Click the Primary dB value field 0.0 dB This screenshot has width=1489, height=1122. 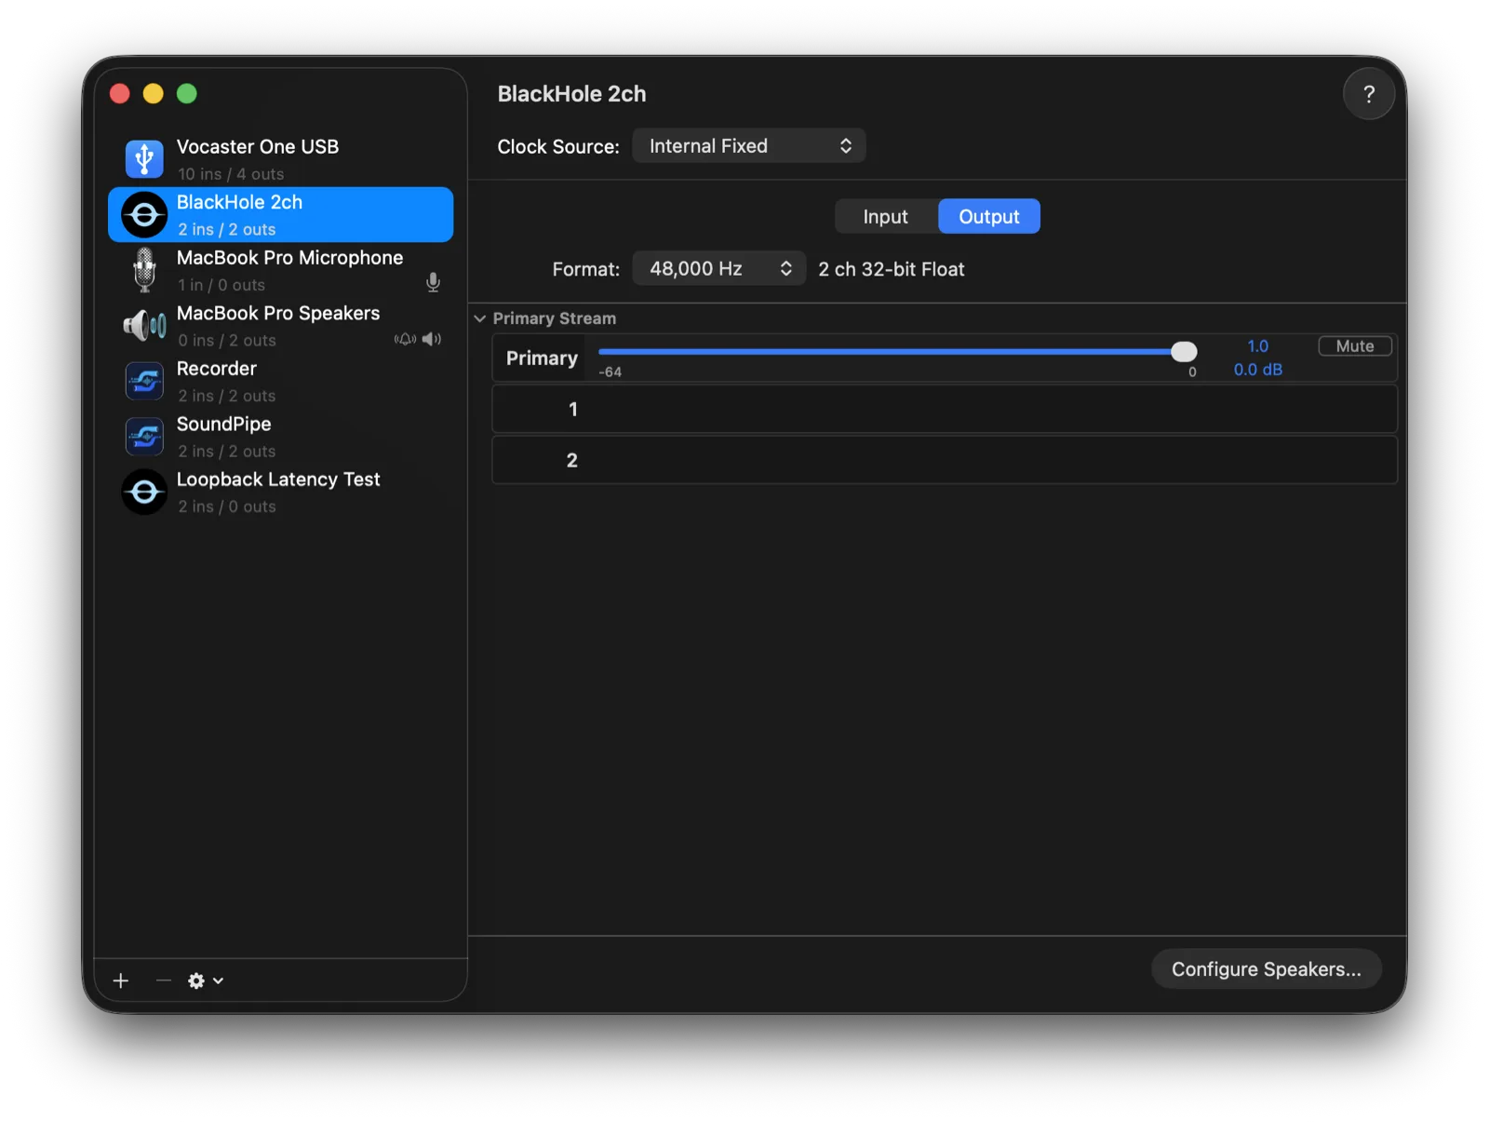[1257, 370]
